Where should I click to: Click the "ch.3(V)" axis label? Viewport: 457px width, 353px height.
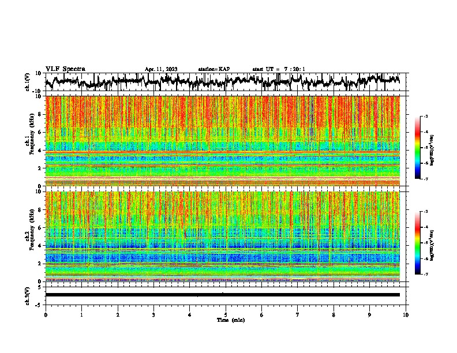pyautogui.click(x=28, y=296)
